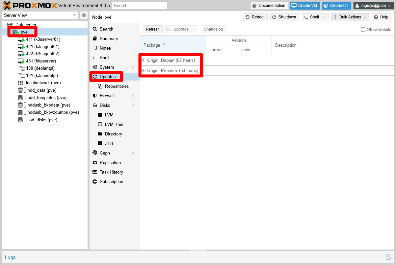This screenshot has height=265, width=396.
Task: View the Subscription icon
Action: [x=94, y=181]
